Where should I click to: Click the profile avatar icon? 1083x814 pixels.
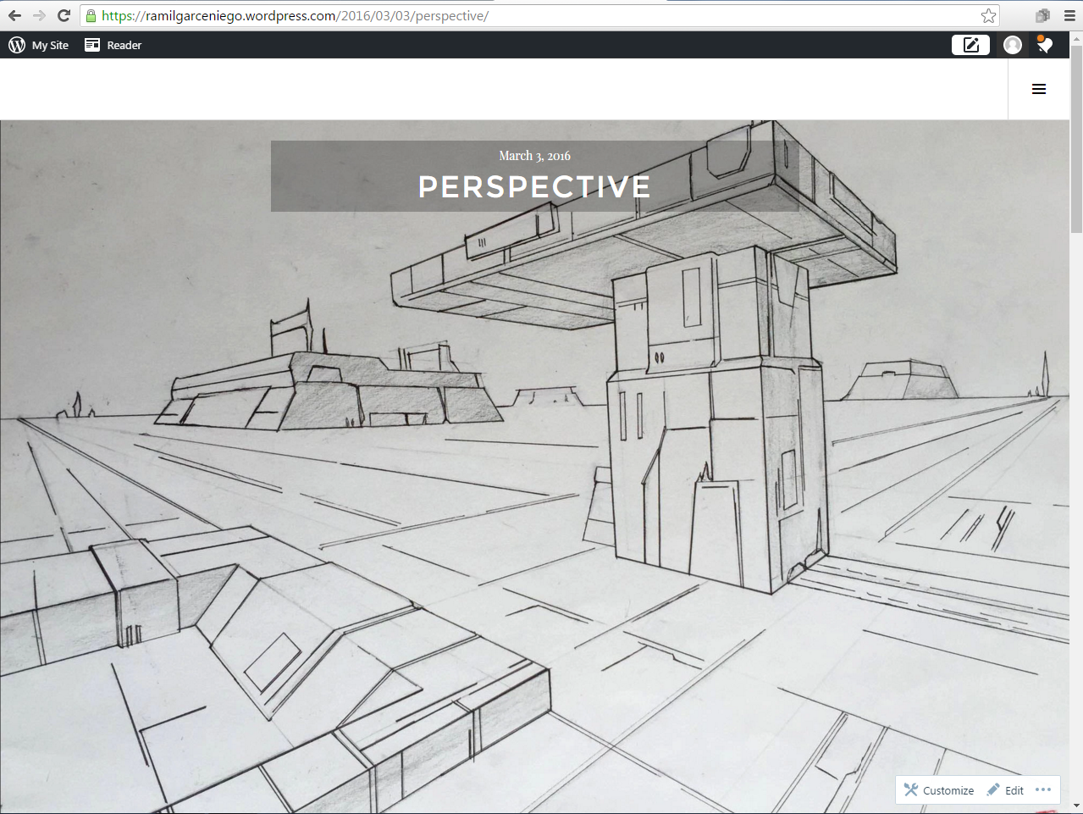pos(1013,45)
